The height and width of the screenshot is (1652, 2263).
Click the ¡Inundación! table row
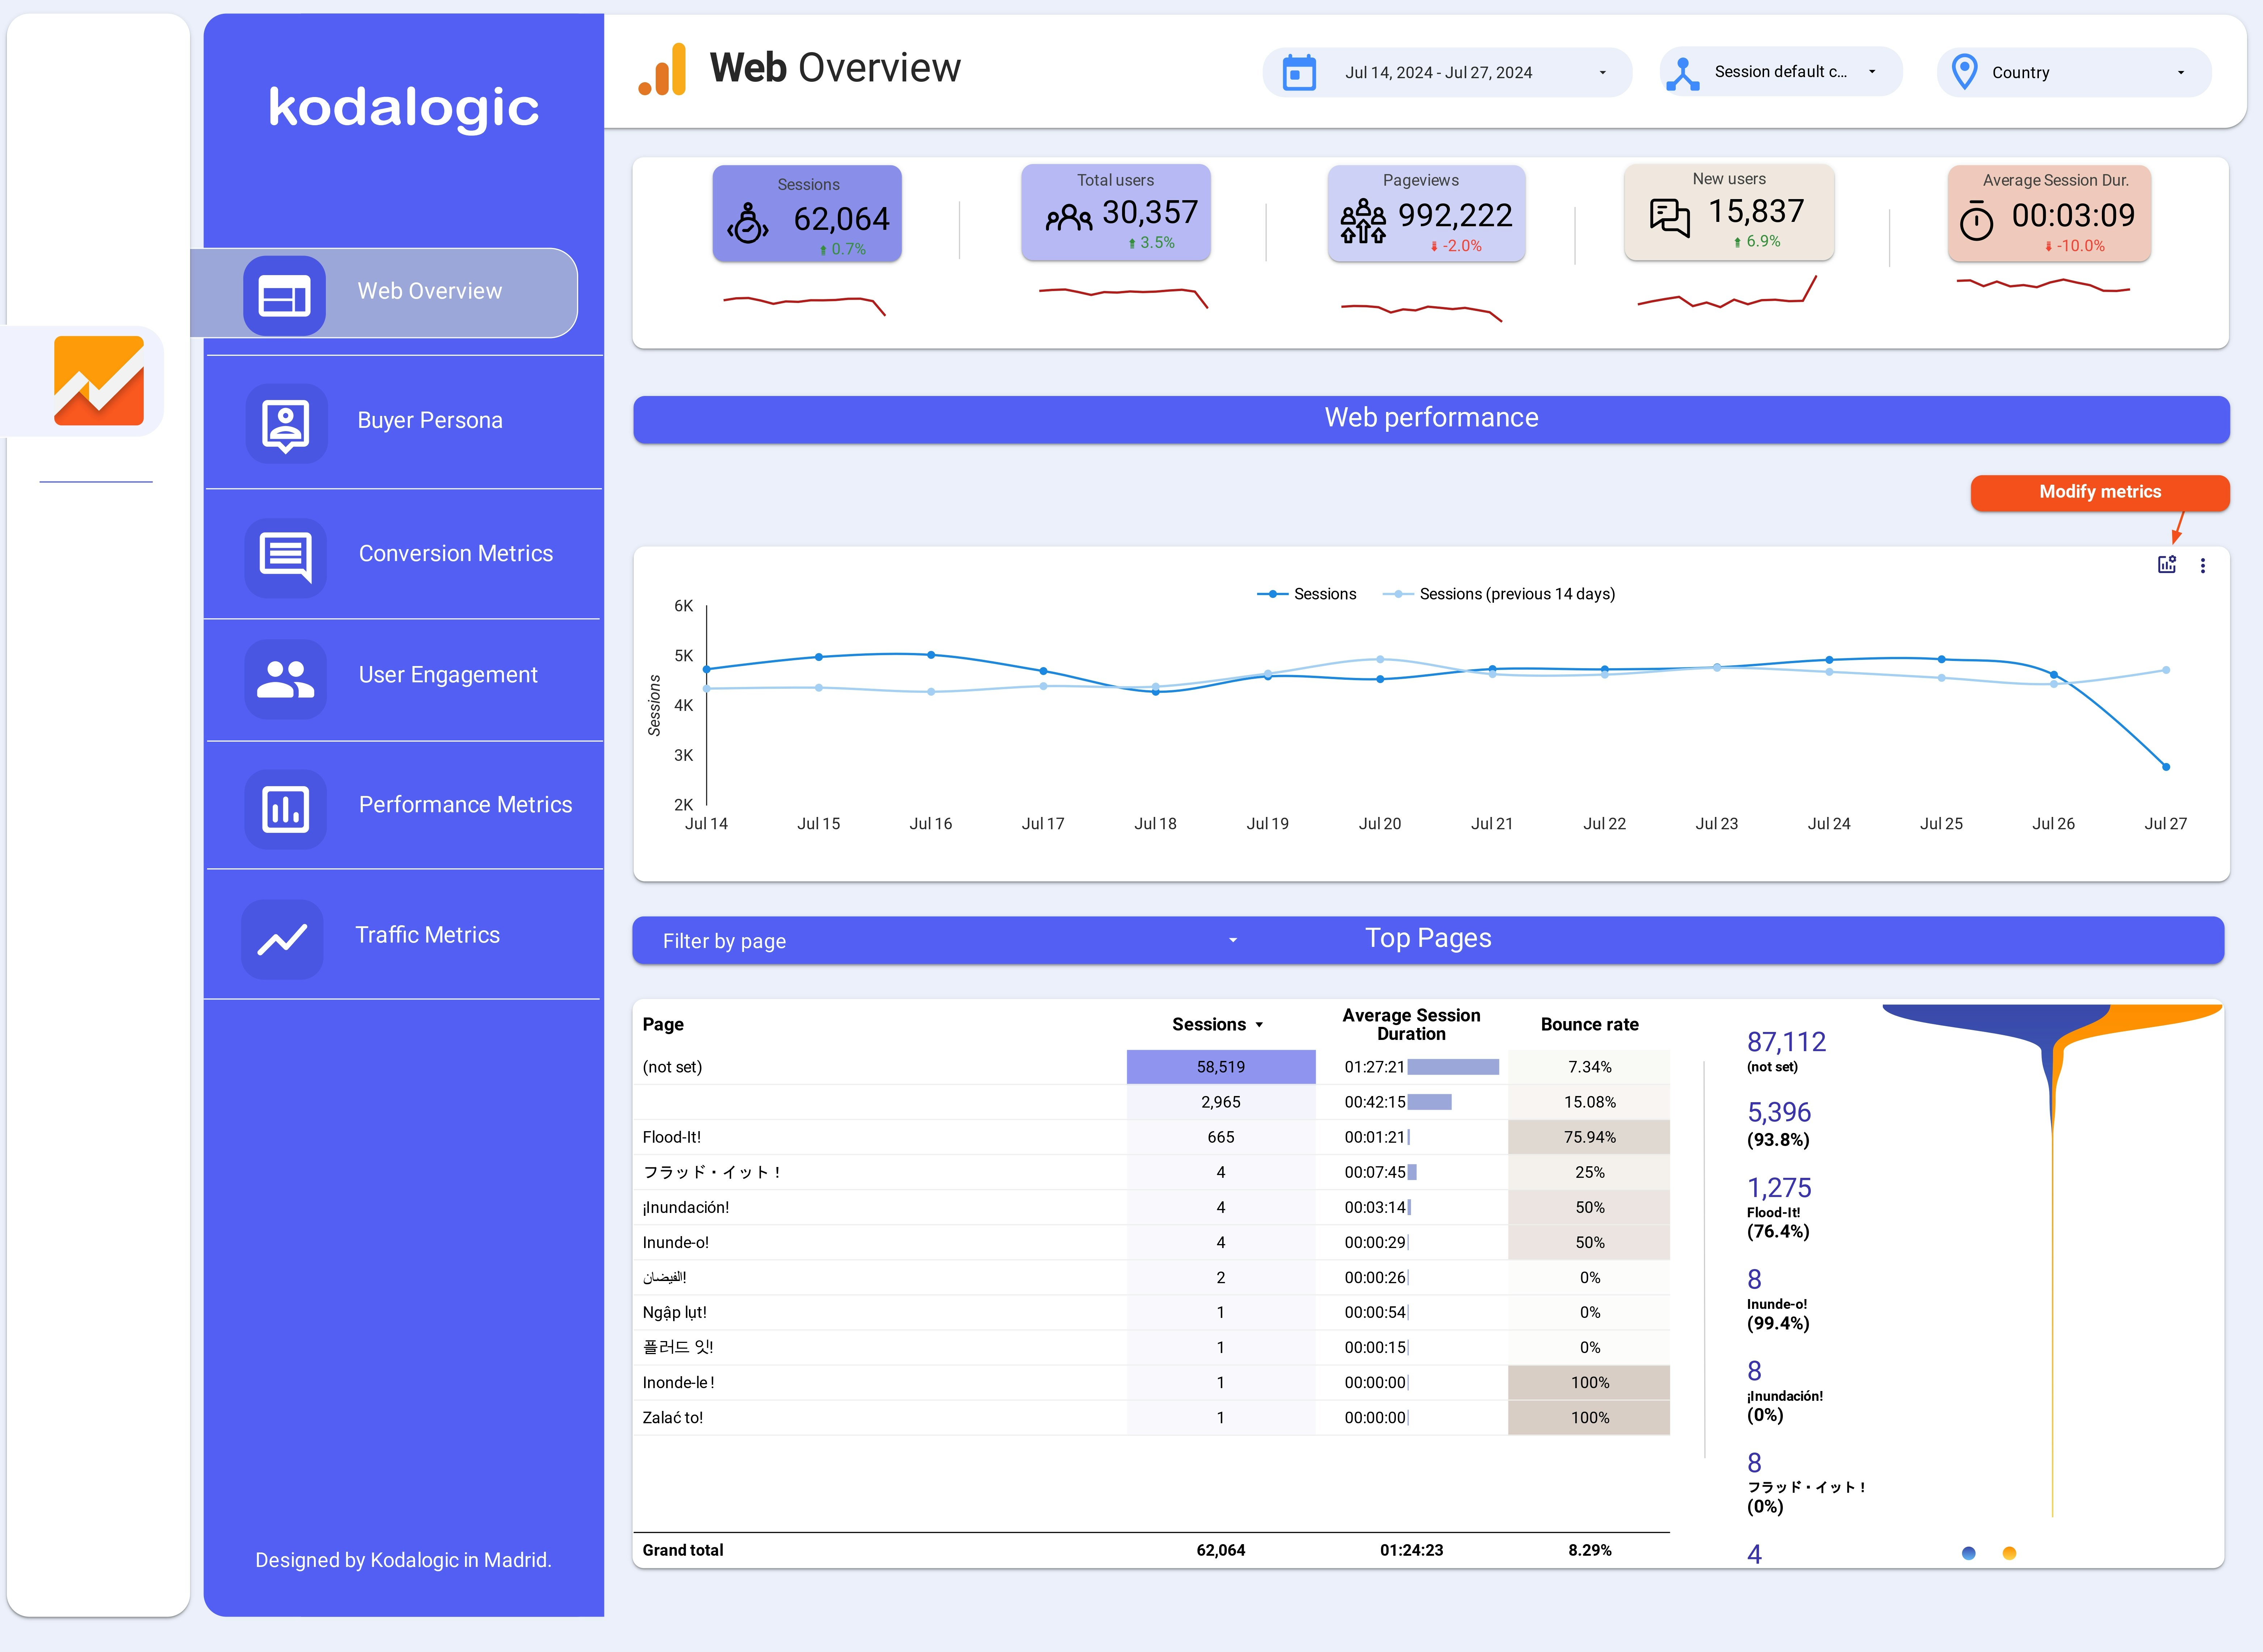pos(1151,1207)
